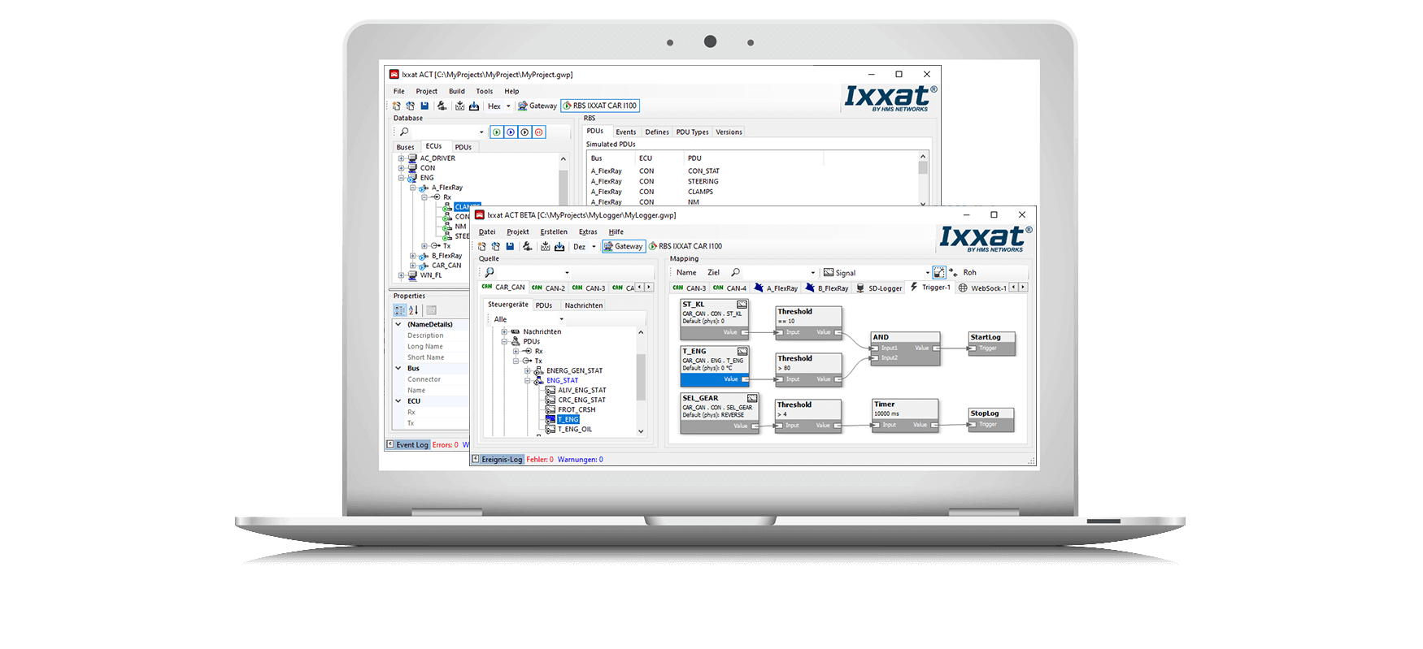Select the SD-Logger mapping tab

pos(879,288)
